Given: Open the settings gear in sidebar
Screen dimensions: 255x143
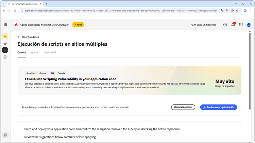Looking at the screenshot, I should pyautogui.click(x=5, y=57).
